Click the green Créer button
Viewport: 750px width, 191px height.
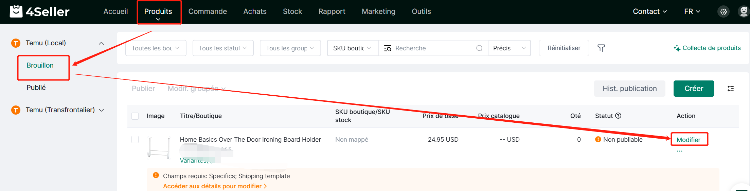(x=694, y=89)
